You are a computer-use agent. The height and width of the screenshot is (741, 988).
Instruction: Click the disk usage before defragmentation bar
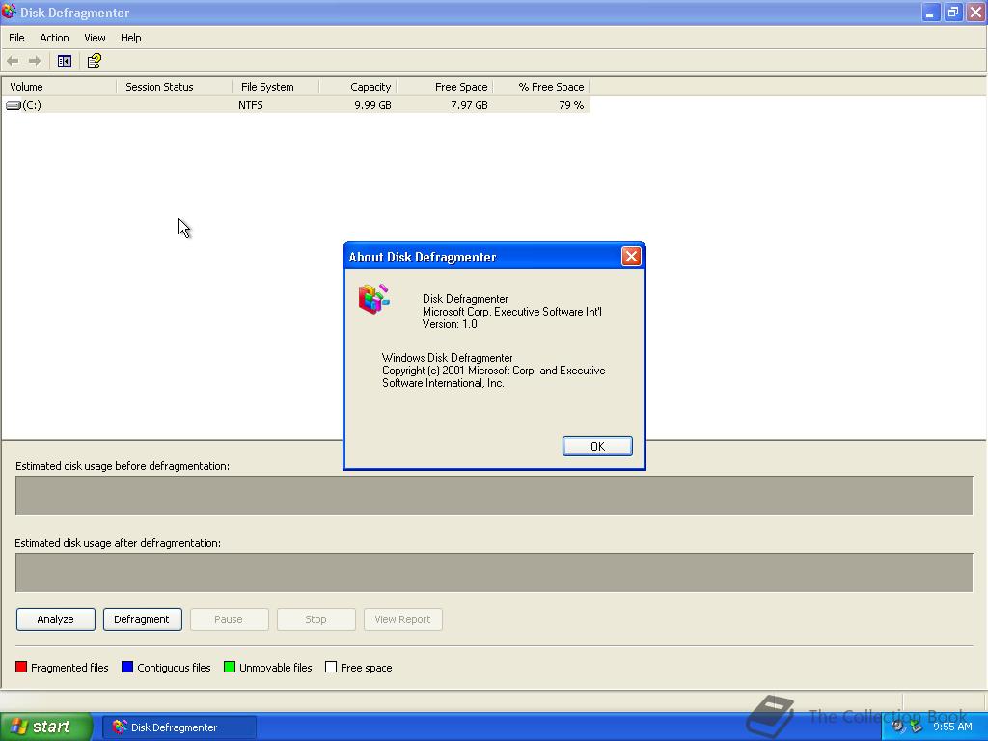point(494,495)
